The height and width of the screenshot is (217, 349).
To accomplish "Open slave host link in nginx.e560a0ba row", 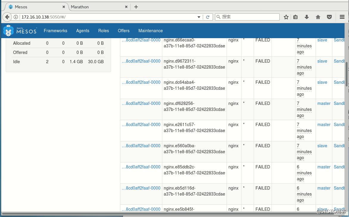I will coord(322,146).
